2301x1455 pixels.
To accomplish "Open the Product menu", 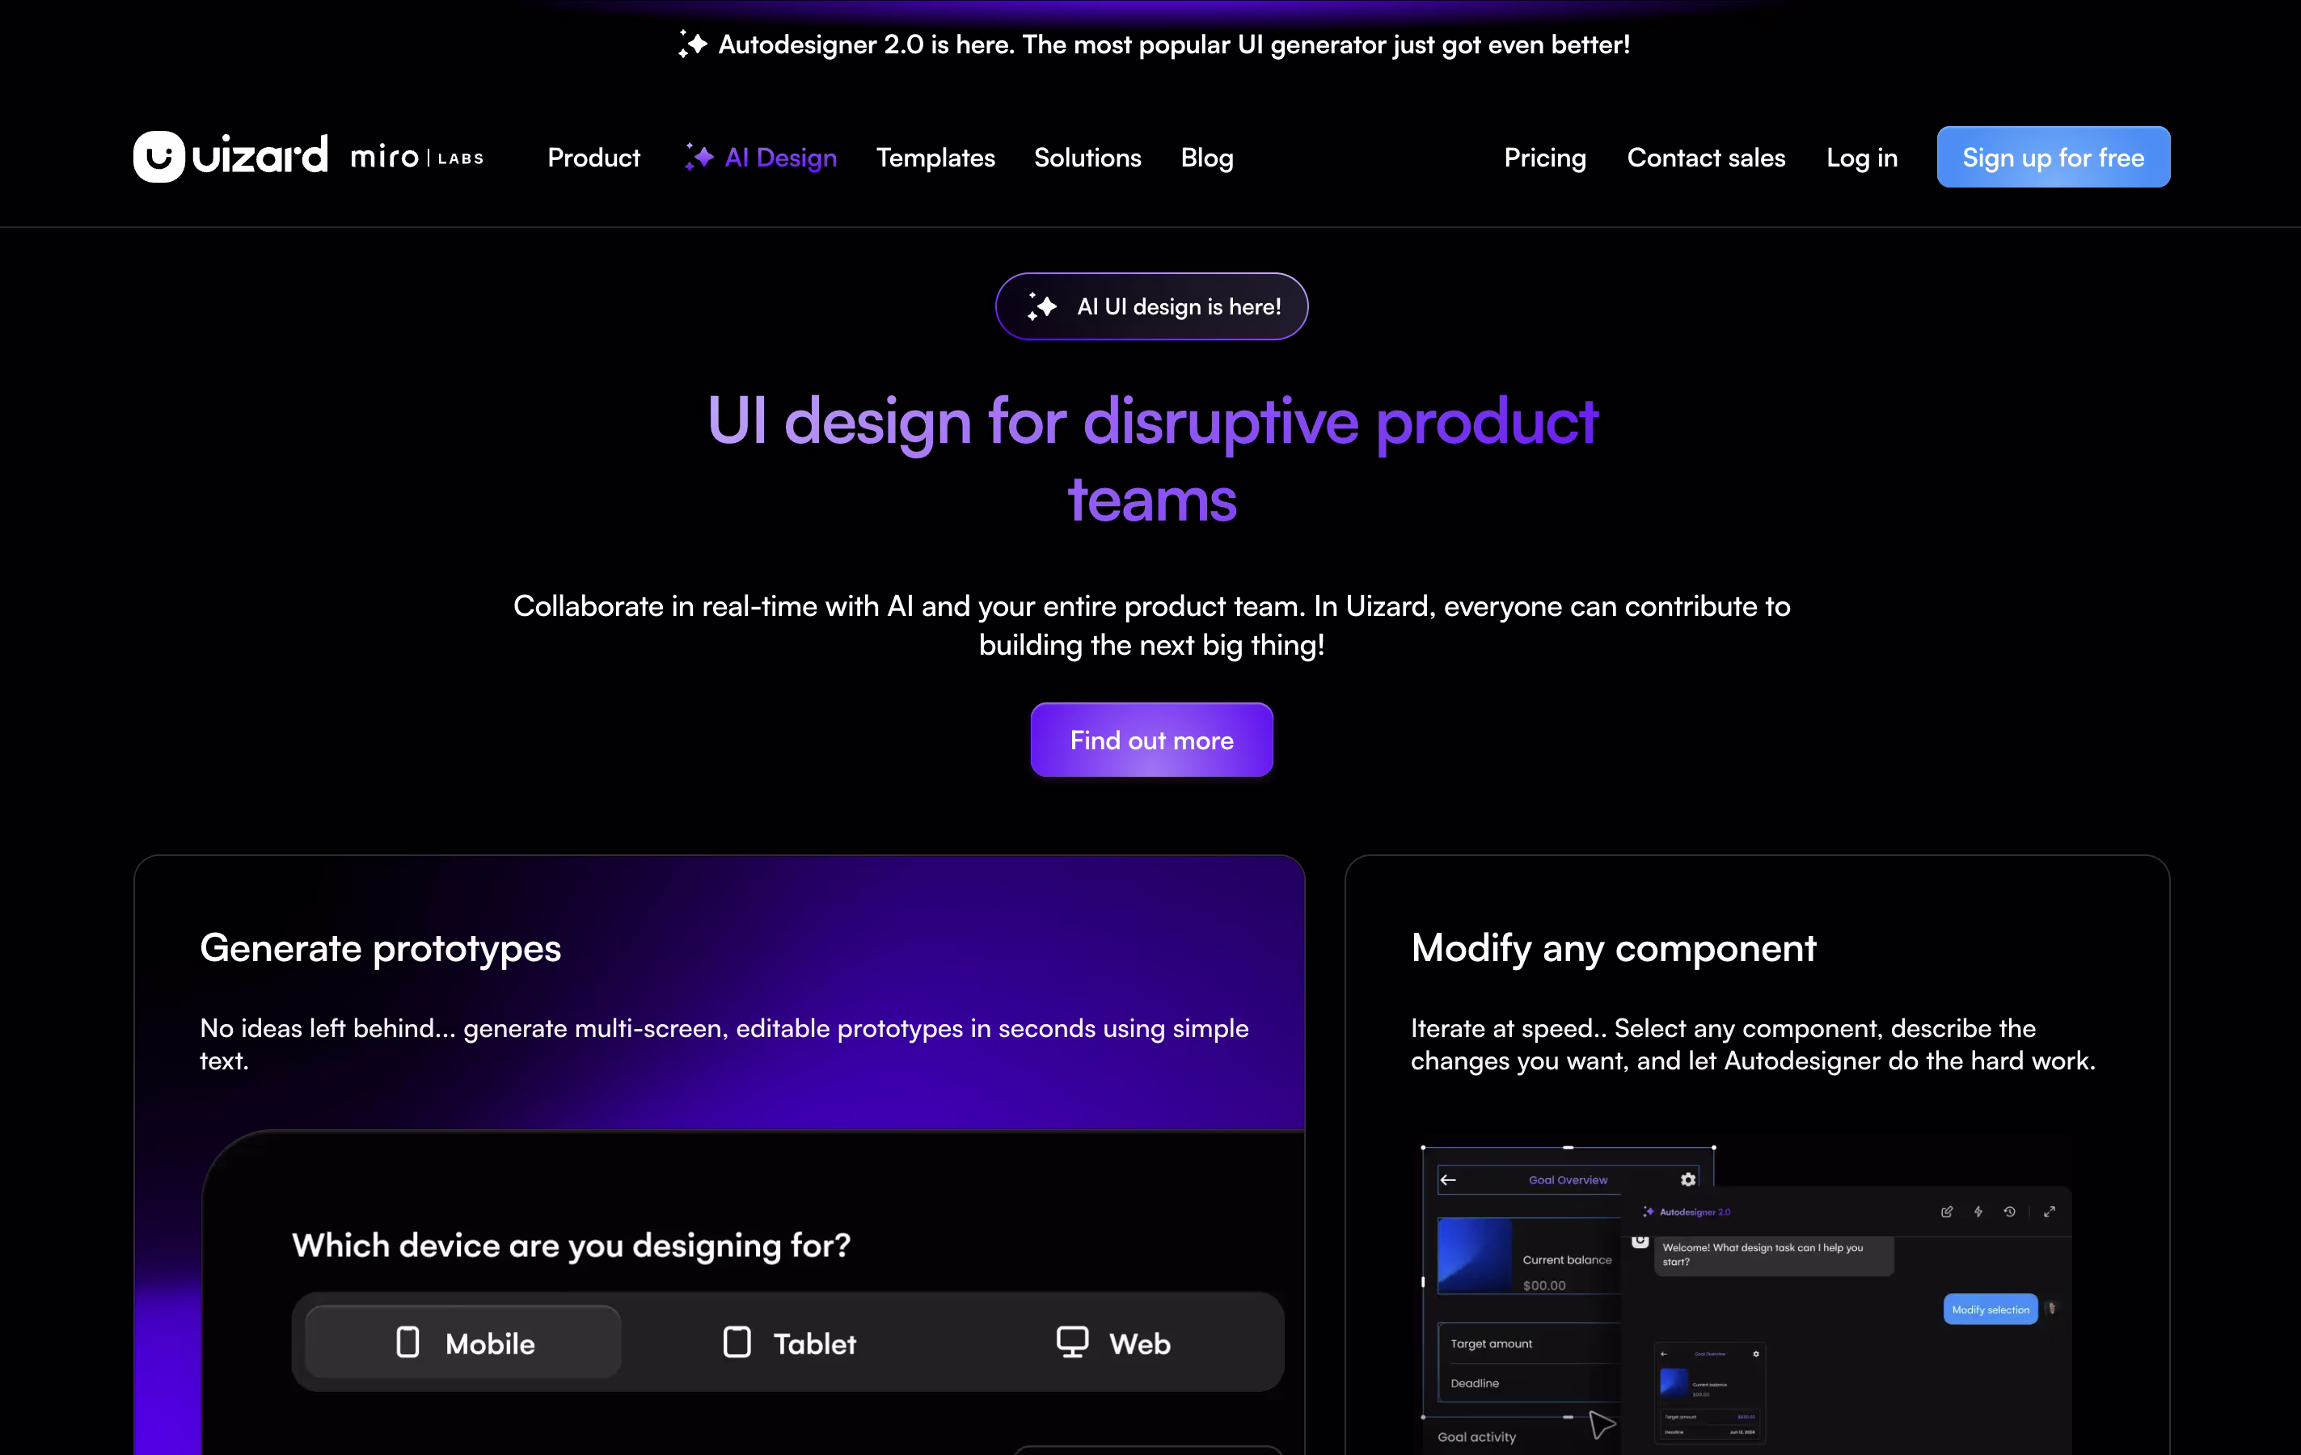I will 593,158.
